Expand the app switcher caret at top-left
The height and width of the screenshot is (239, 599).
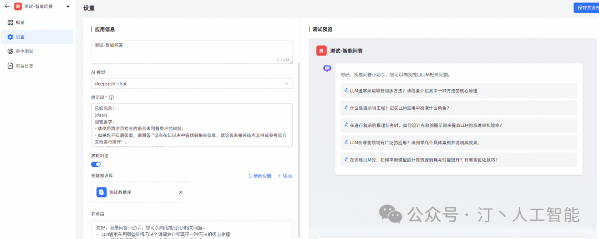(68, 7)
